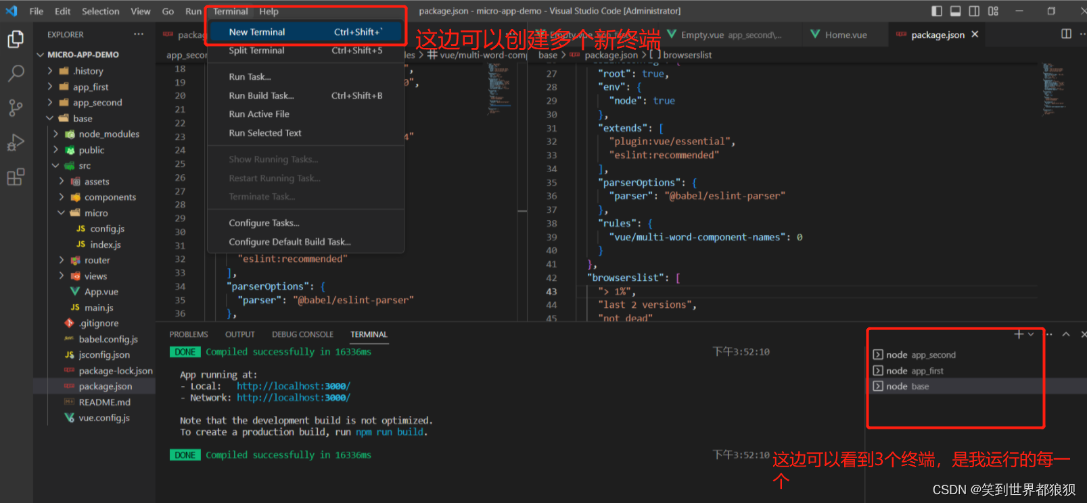Click the left editor minimap
The image size is (1087, 503).
500,88
